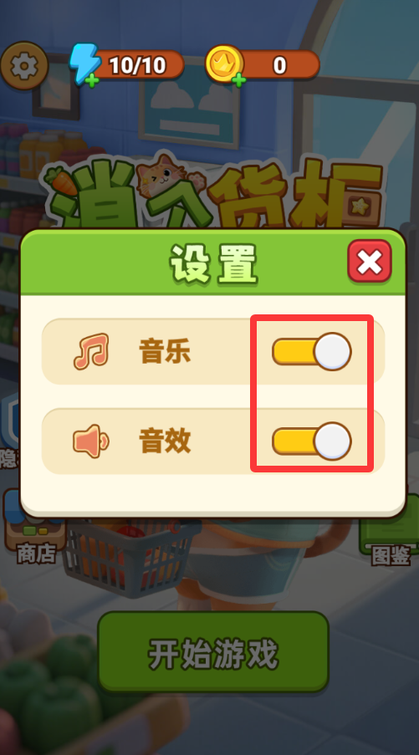
Task: Start the game with the 开始游戏 button
Action: click(213, 652)
